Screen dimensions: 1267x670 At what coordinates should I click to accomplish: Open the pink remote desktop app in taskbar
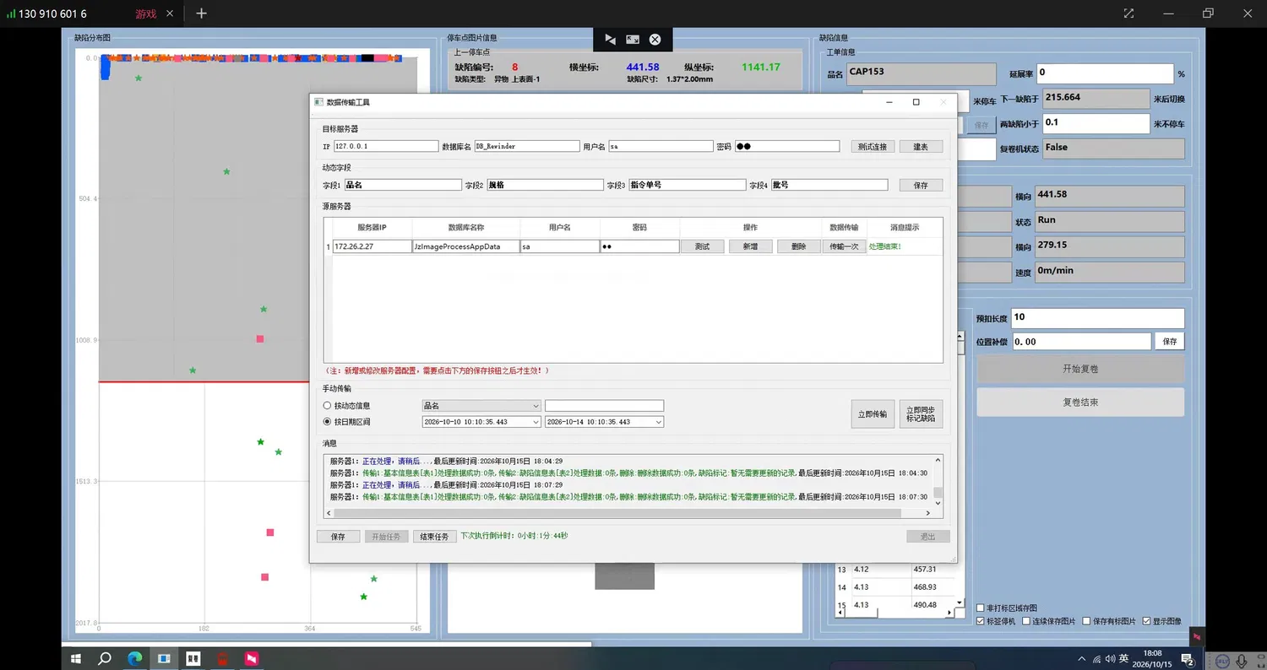point(251,658)
